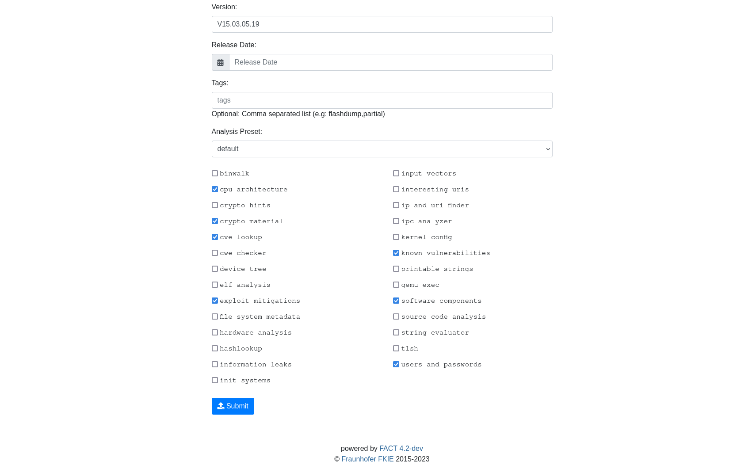
Task: Turn off users and passwords checkbox
Action: (396, 365)
